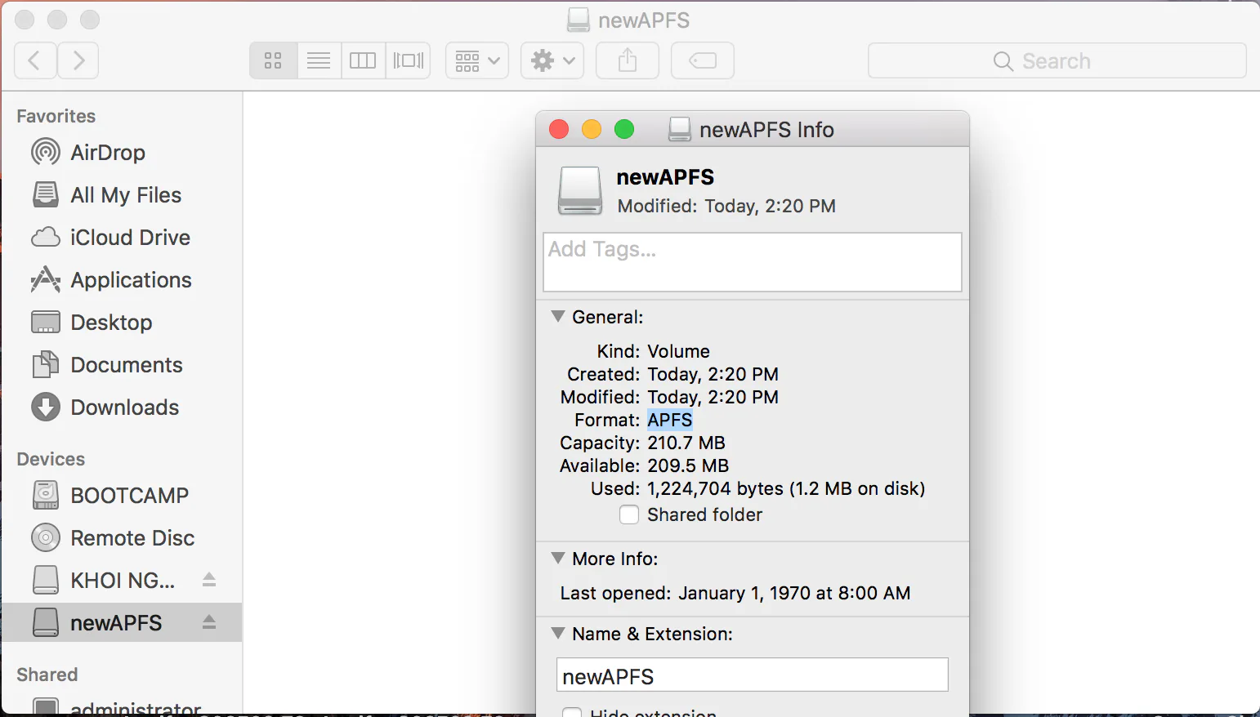Open the Action gear menu

(552, 60)
